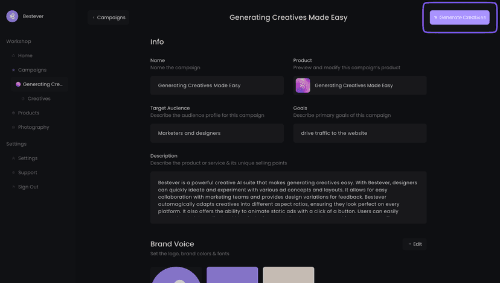Click the Info section heading
500x283 pixels.
pyautogui.click(x=157, y=42)
